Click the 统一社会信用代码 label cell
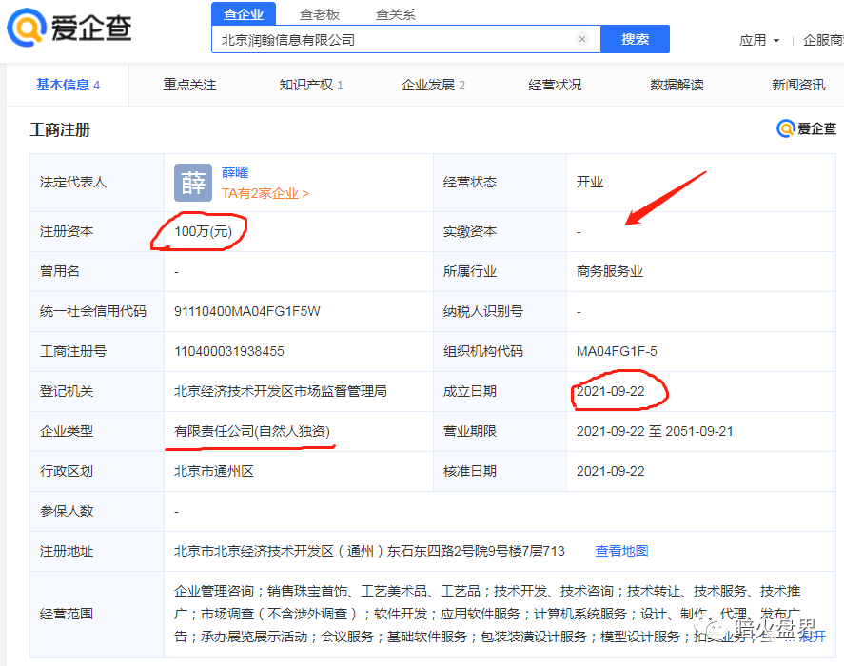 pos(97,311)
